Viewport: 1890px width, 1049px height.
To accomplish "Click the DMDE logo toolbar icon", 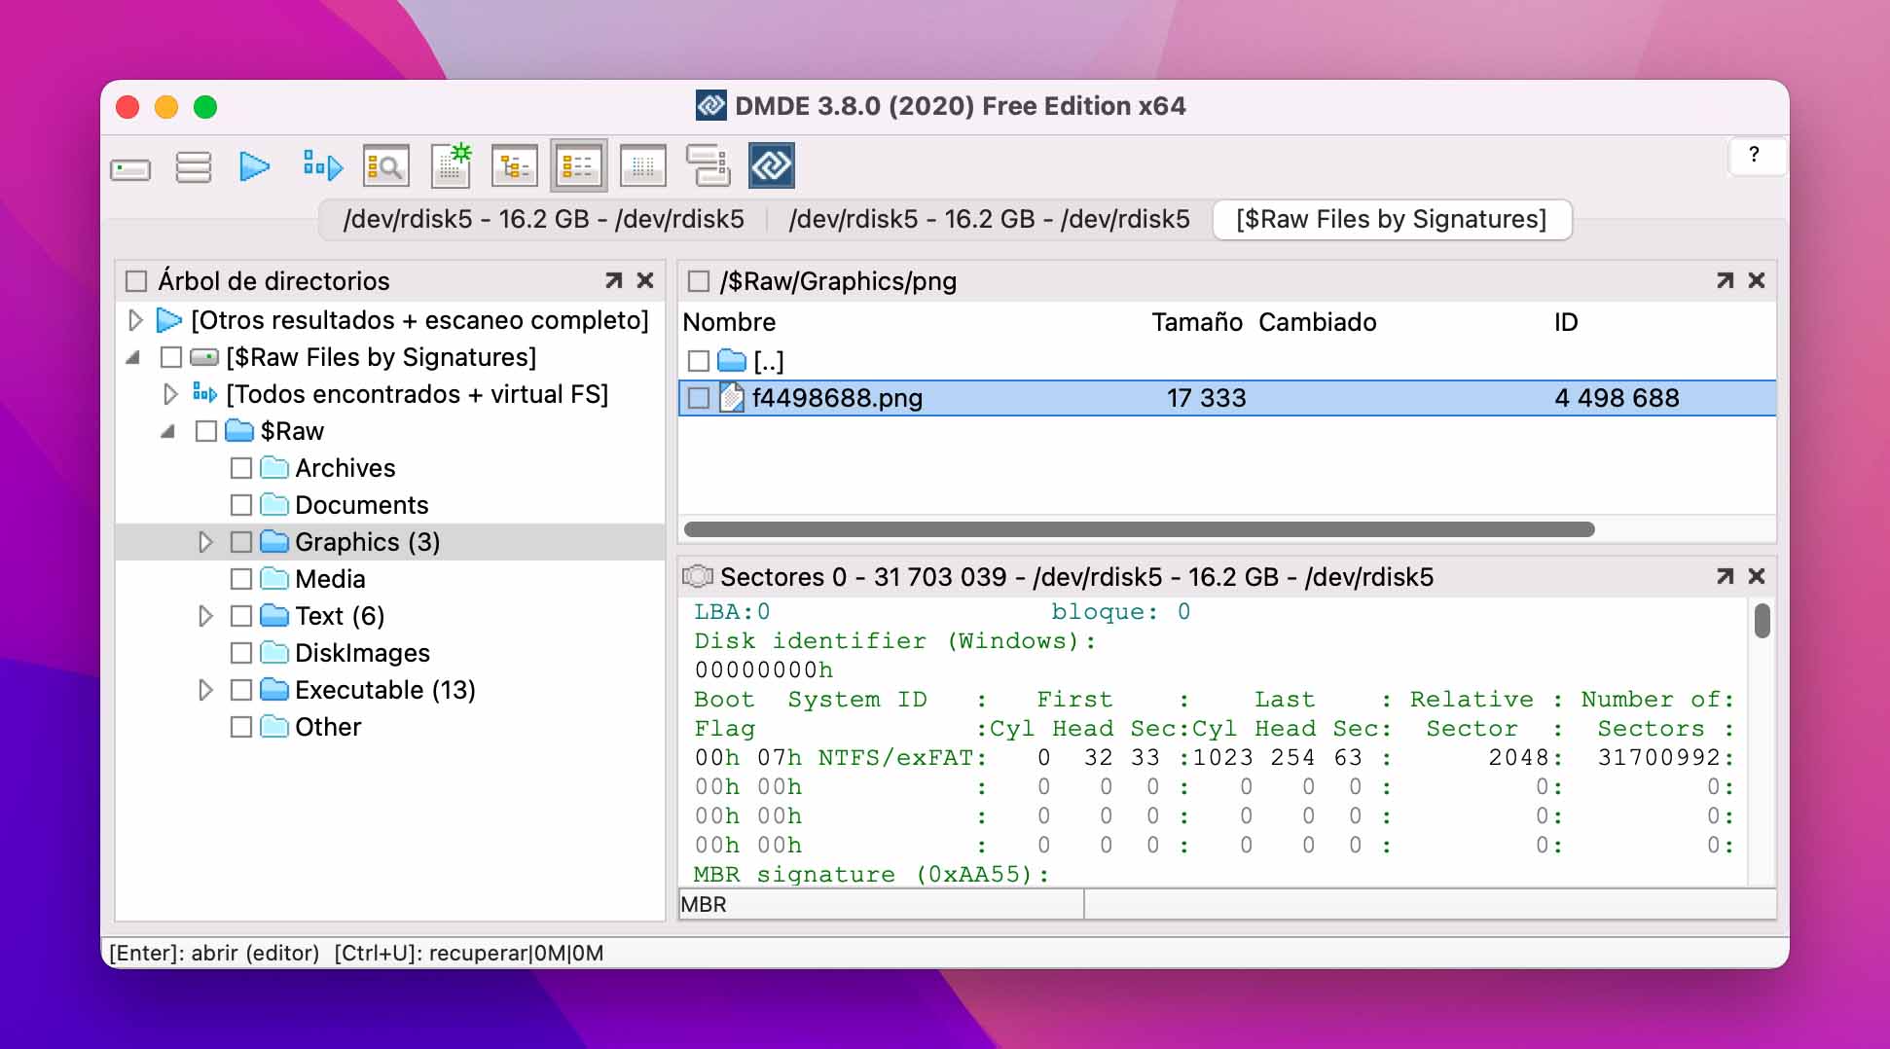I will pos(772,165).
